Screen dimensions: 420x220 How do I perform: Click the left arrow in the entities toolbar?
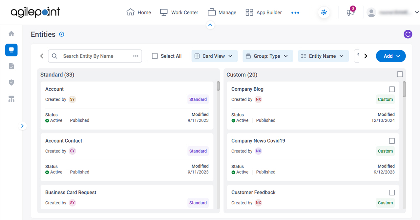pos(42,56)
